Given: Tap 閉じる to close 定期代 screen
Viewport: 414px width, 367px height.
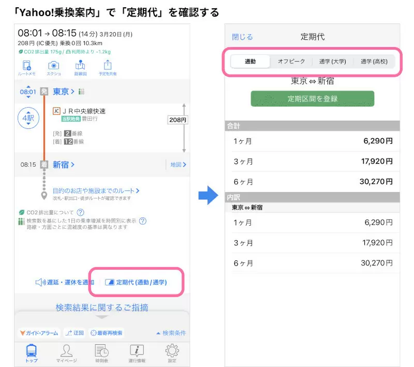Looking at the screenshot, I should tap(242, 37).
